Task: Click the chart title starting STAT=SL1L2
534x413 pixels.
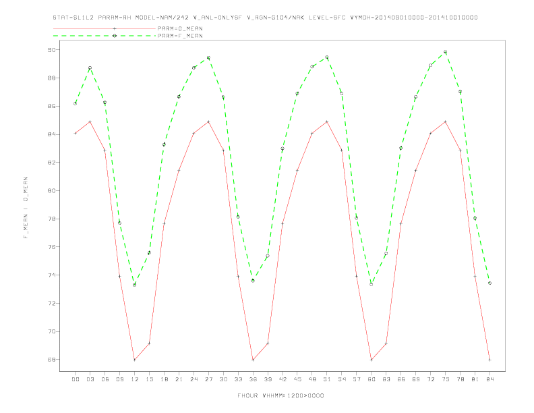Action: coord(265,18)
